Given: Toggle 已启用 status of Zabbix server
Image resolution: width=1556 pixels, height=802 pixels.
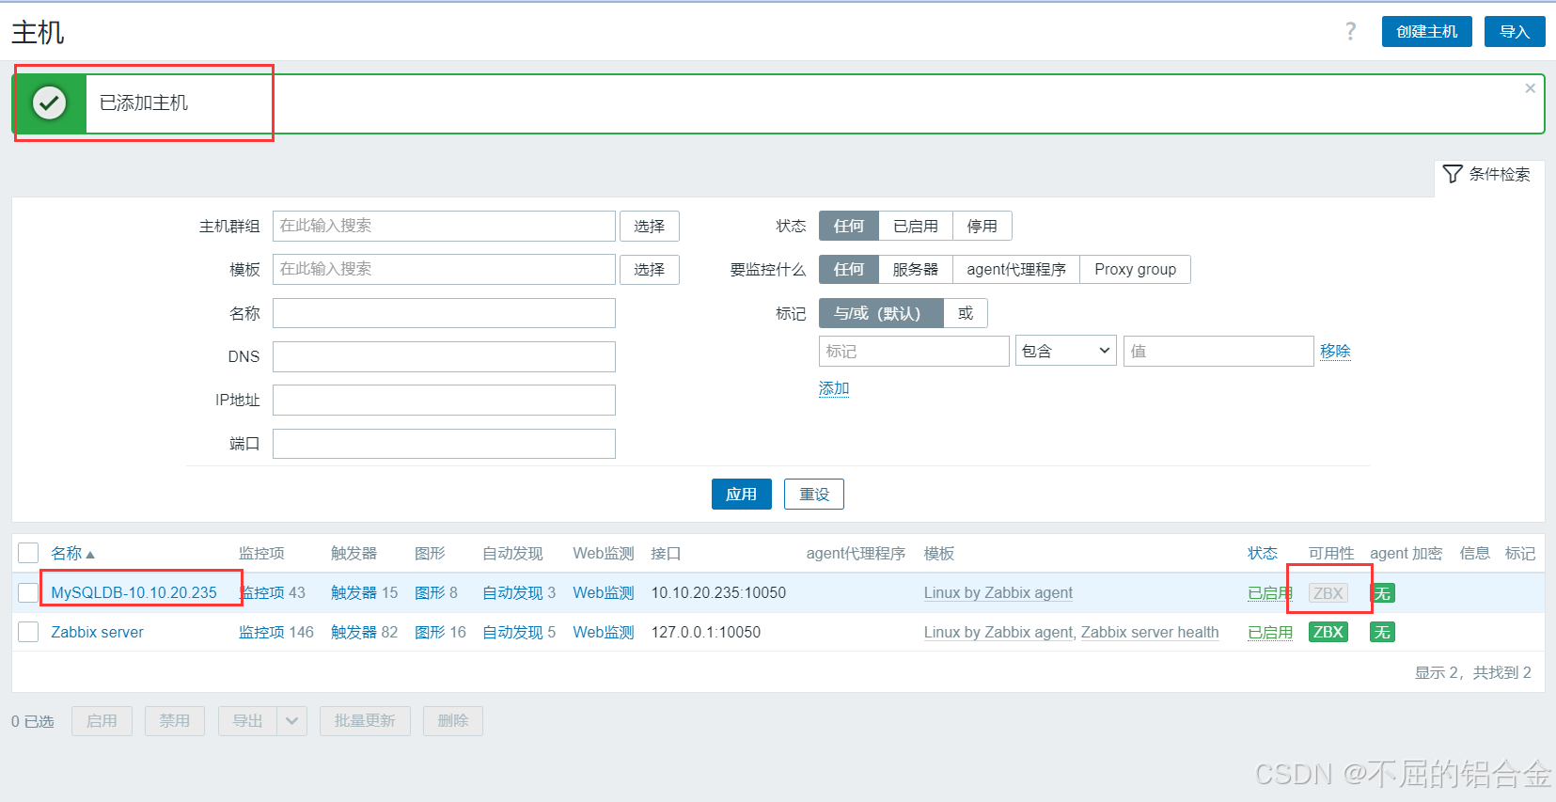Looking at the screenshot, I should click(x=1269, y=633).
